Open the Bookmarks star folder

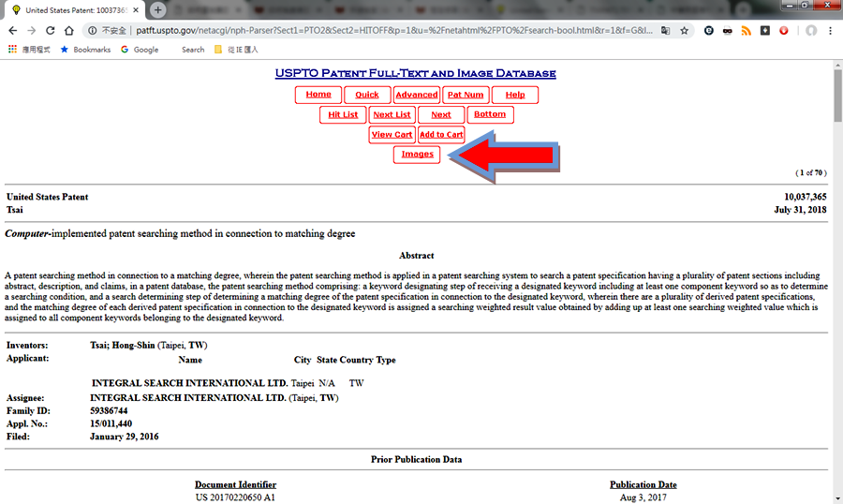85,50
